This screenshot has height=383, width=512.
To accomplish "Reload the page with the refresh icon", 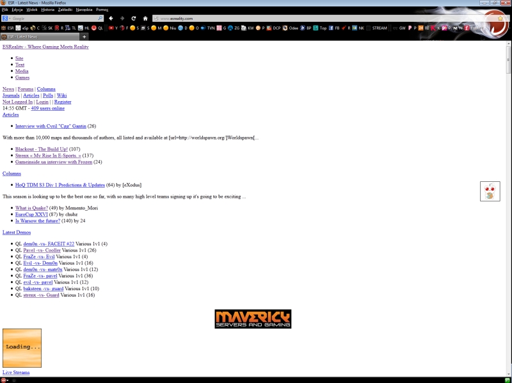I will tap(133, 19).
